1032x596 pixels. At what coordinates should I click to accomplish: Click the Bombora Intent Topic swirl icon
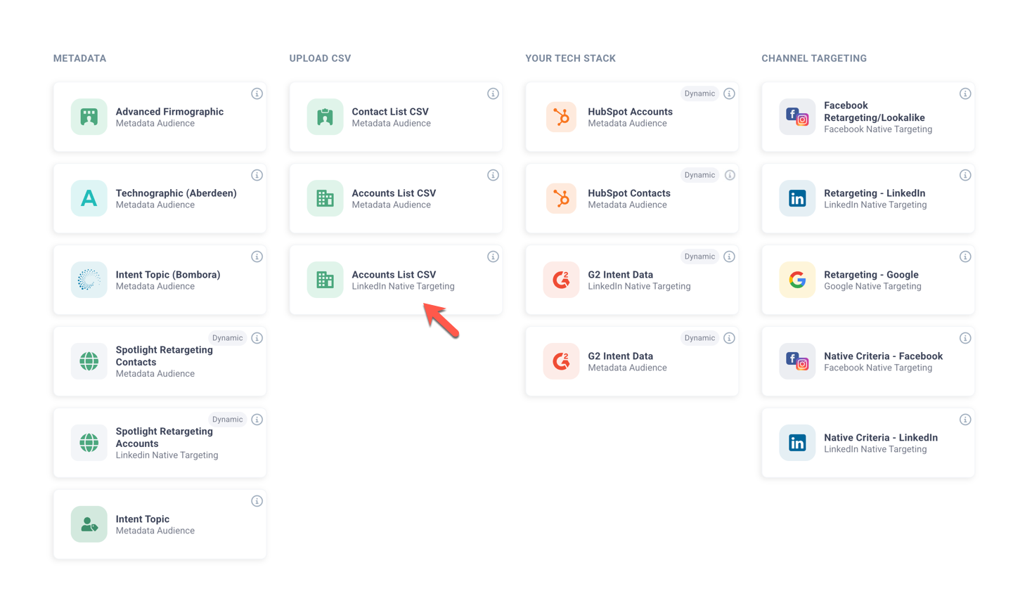89,280
